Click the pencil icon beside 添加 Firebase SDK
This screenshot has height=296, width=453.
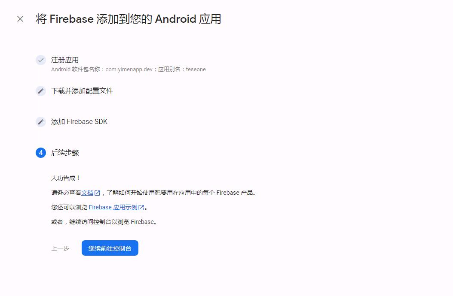pos(41,122)
